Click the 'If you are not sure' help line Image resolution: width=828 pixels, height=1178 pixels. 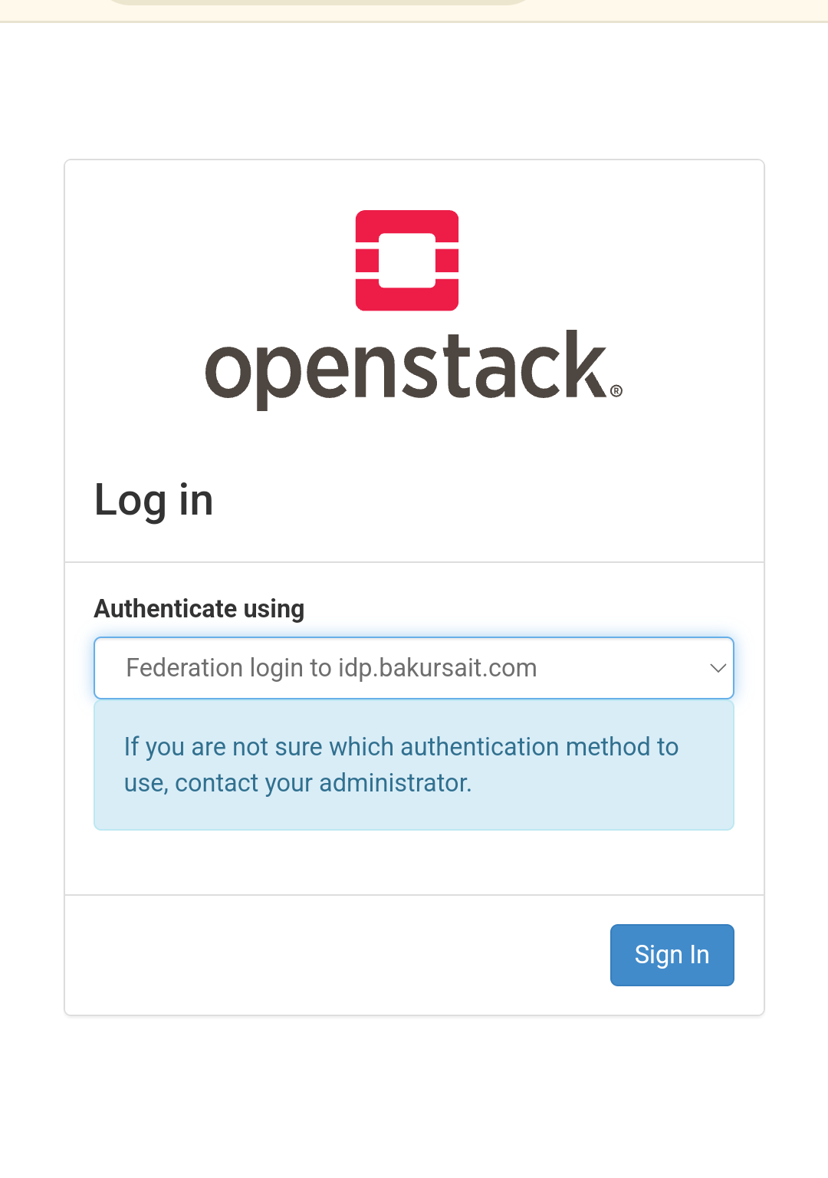[x=402, y=747]
